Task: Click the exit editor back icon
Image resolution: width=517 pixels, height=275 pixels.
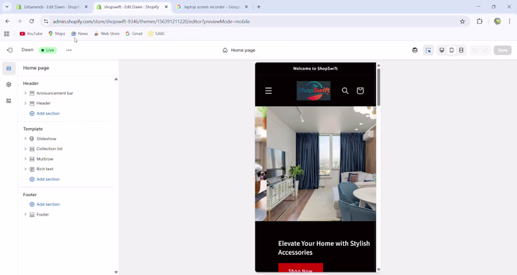Action: coord(10,50)
